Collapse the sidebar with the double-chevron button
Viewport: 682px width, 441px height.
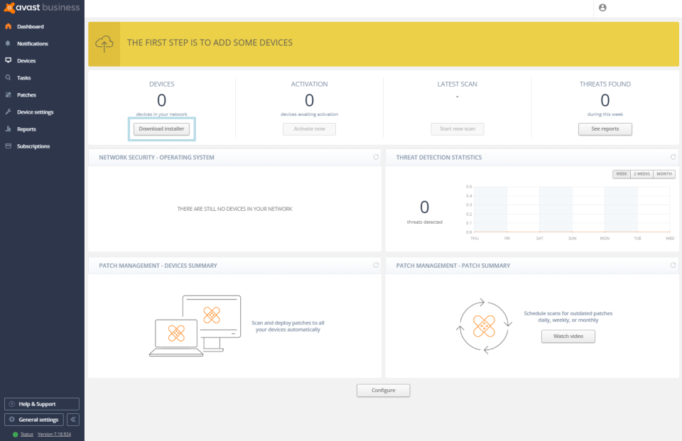72,419
